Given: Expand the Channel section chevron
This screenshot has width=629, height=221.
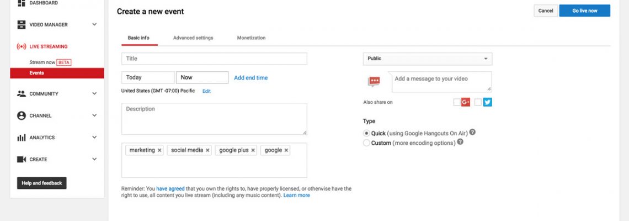Looking at the screenshot, I should point(94,116).
